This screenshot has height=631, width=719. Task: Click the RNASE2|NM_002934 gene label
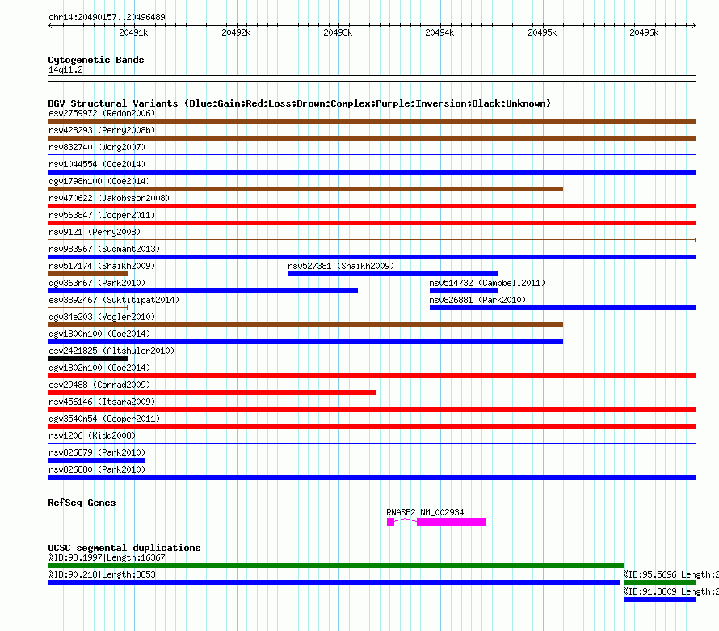pos(425,512)
